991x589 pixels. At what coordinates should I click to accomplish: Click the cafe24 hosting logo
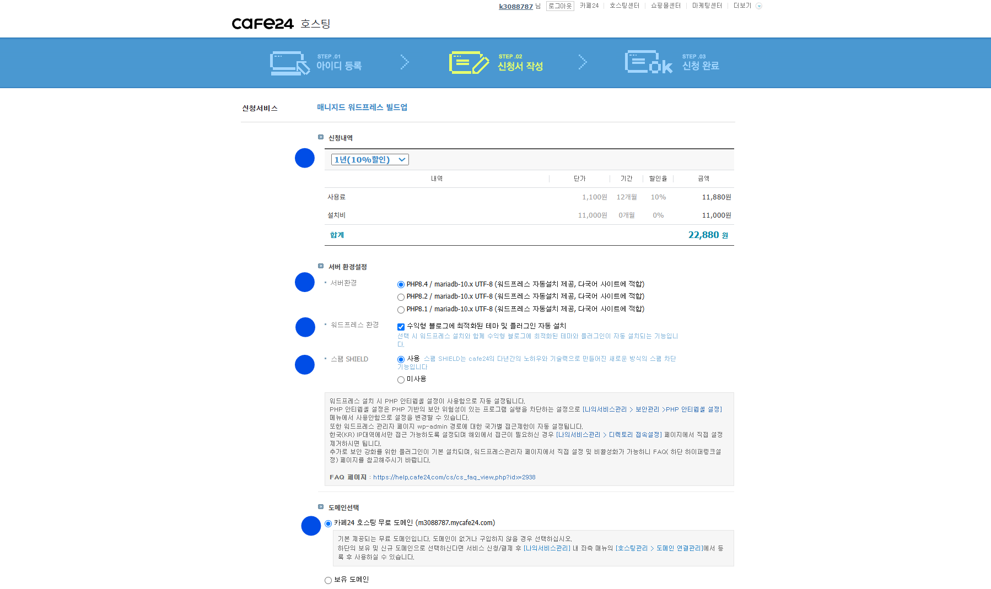[281, 23]
